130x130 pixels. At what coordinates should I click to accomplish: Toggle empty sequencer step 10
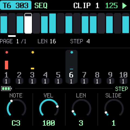[77, 23]
